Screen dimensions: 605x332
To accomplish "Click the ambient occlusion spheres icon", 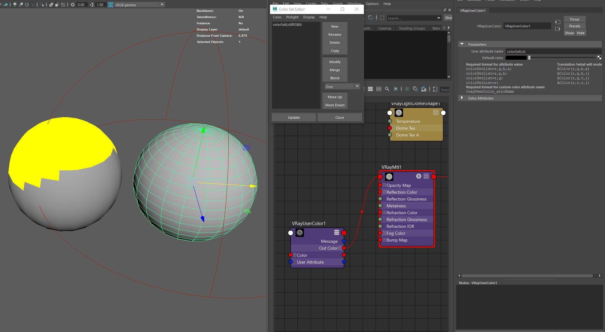I will [21, 5].
